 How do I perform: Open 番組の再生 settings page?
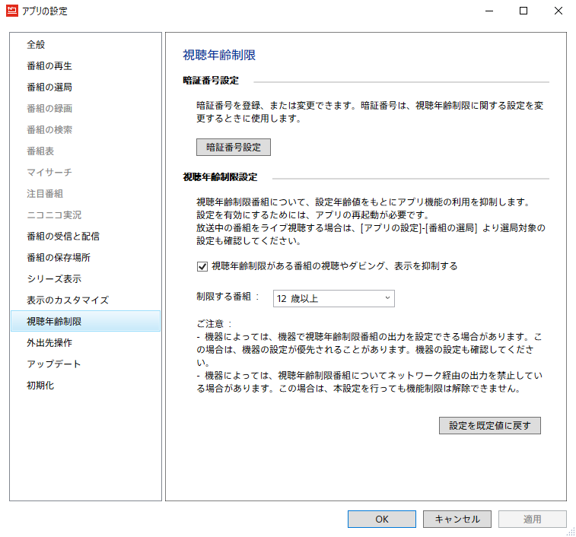pos(49,66)
